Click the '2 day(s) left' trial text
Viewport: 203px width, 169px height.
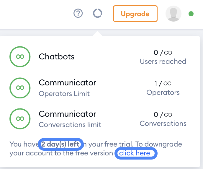[x=60, y=144]
